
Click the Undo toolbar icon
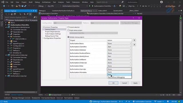pos(29,6)
